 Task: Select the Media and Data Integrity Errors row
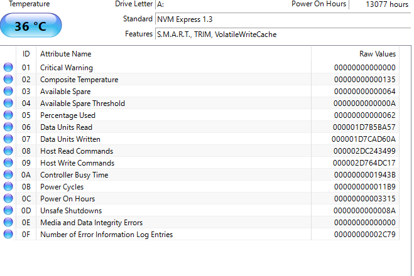201,223
